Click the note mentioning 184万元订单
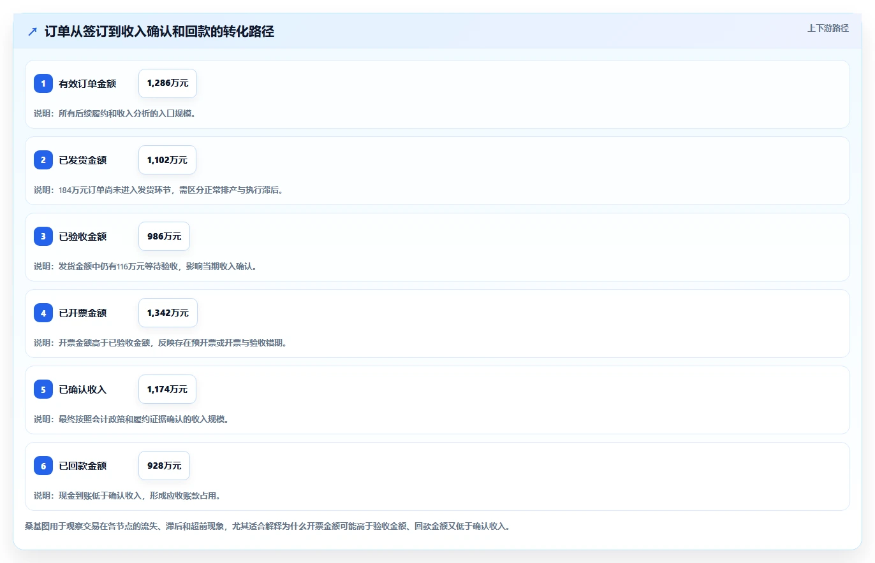The height and width of the screenshot is (563, 875). point(158,190)
